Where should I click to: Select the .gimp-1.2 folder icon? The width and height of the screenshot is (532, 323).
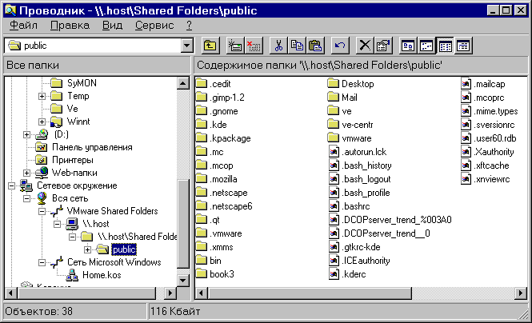click(x=202, y=98)
